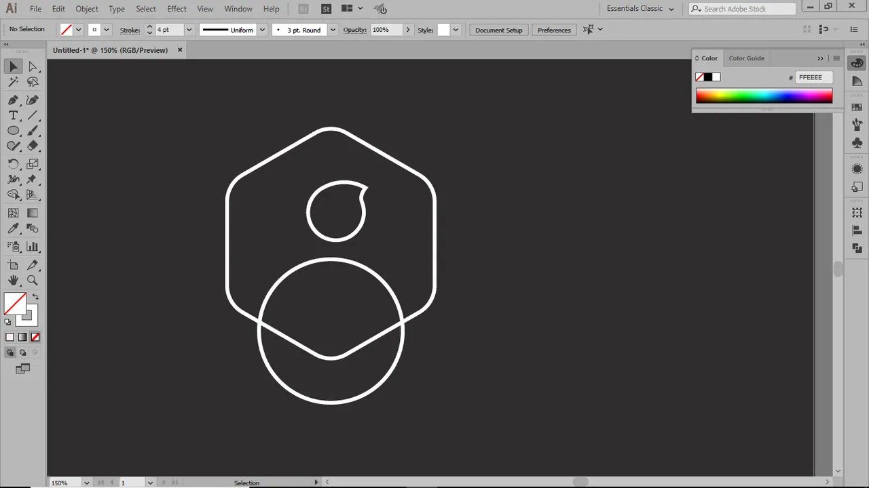Select the Zoom tool magnifier
Image resolution: width=869 pixels, height=488 pixels.
click(x=33, y=280)
